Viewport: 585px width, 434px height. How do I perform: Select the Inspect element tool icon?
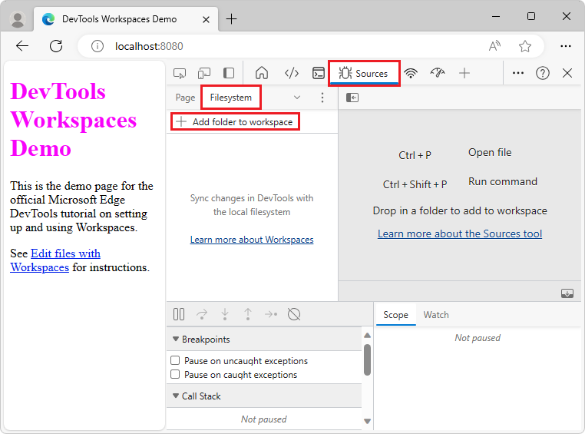pyautogui.click(x=180, y=73)
